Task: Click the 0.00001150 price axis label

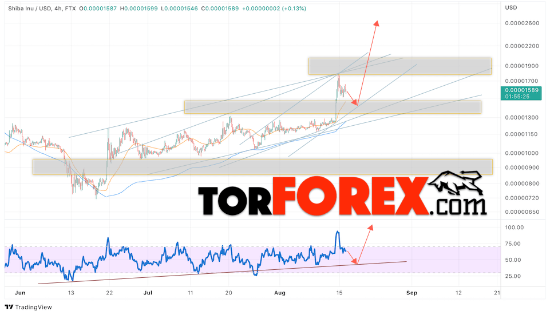Action: (522, 134)
